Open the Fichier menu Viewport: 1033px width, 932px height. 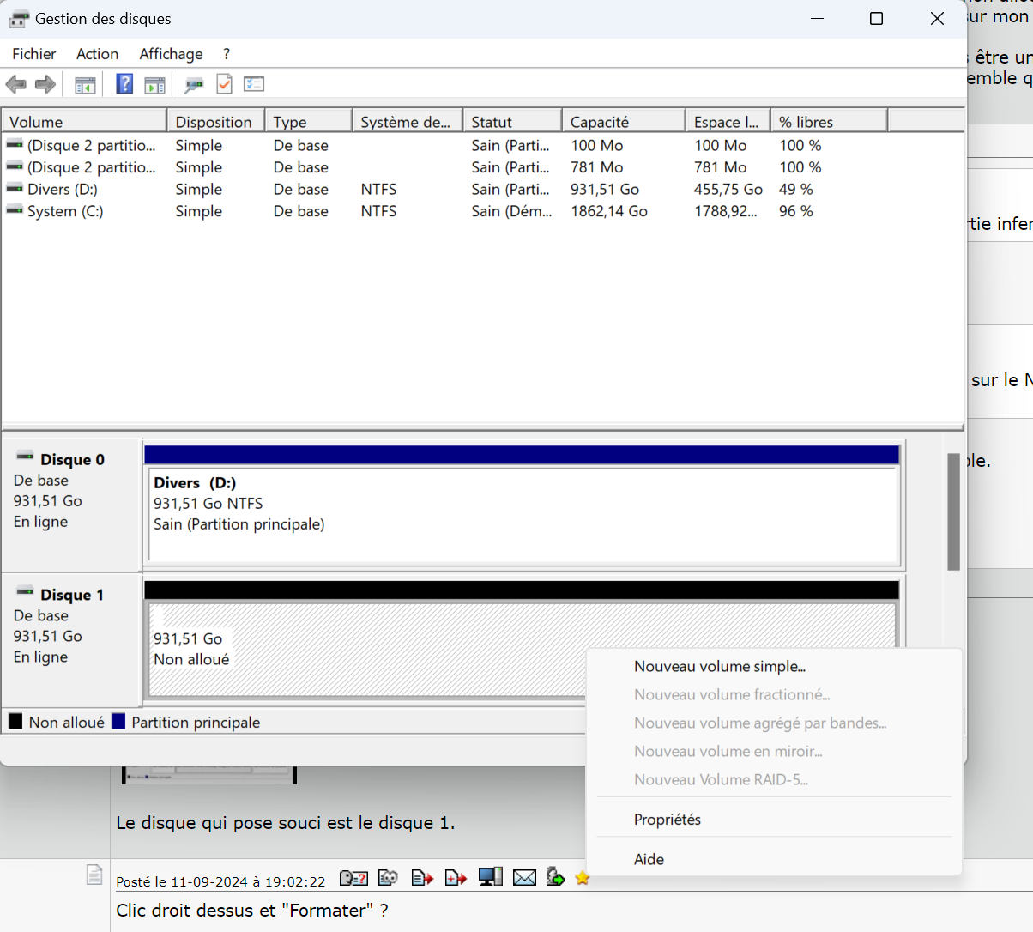(x=34, y=54)
